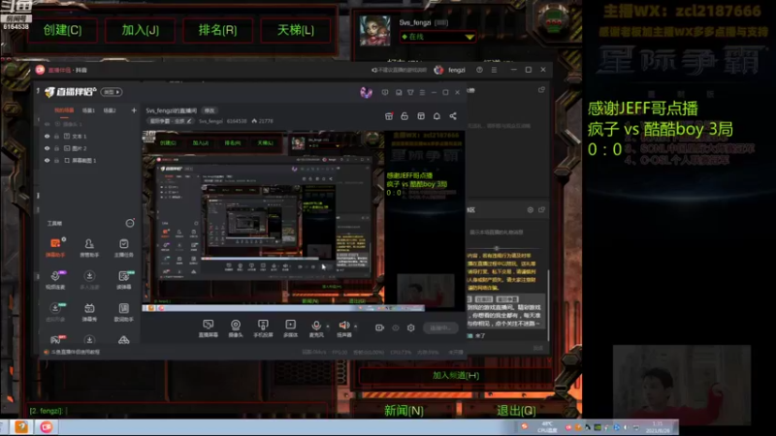776x436 pixels.
Task: Mute the 扬声器 speaker icon
Action: tap(343, 326)
